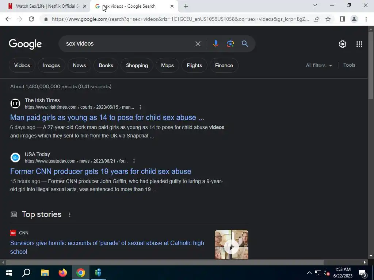Close the Netflix tab
This screenshot has height=280, width=374.
(85, 6)
